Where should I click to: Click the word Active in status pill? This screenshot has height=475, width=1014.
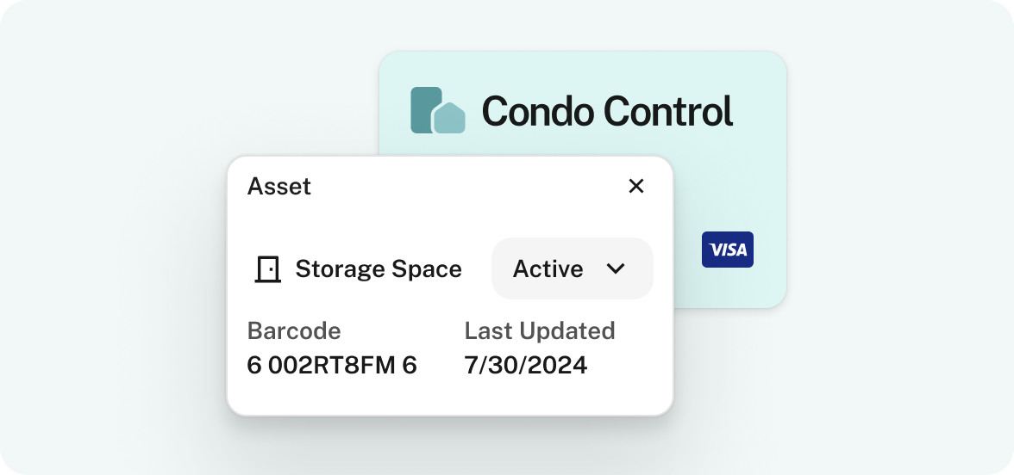coord(548,268)
